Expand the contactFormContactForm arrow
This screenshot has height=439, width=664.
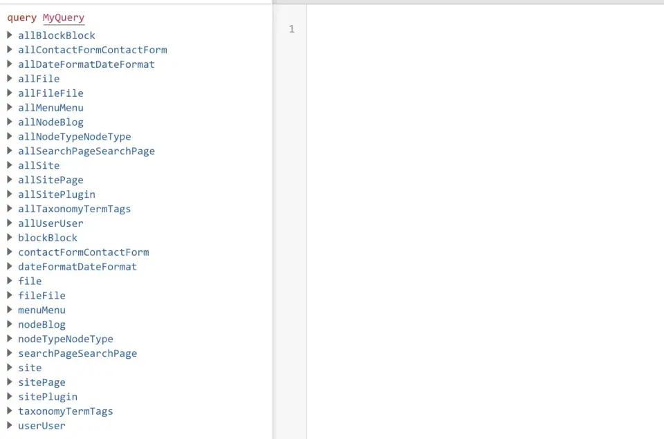(x=9, y=252)
